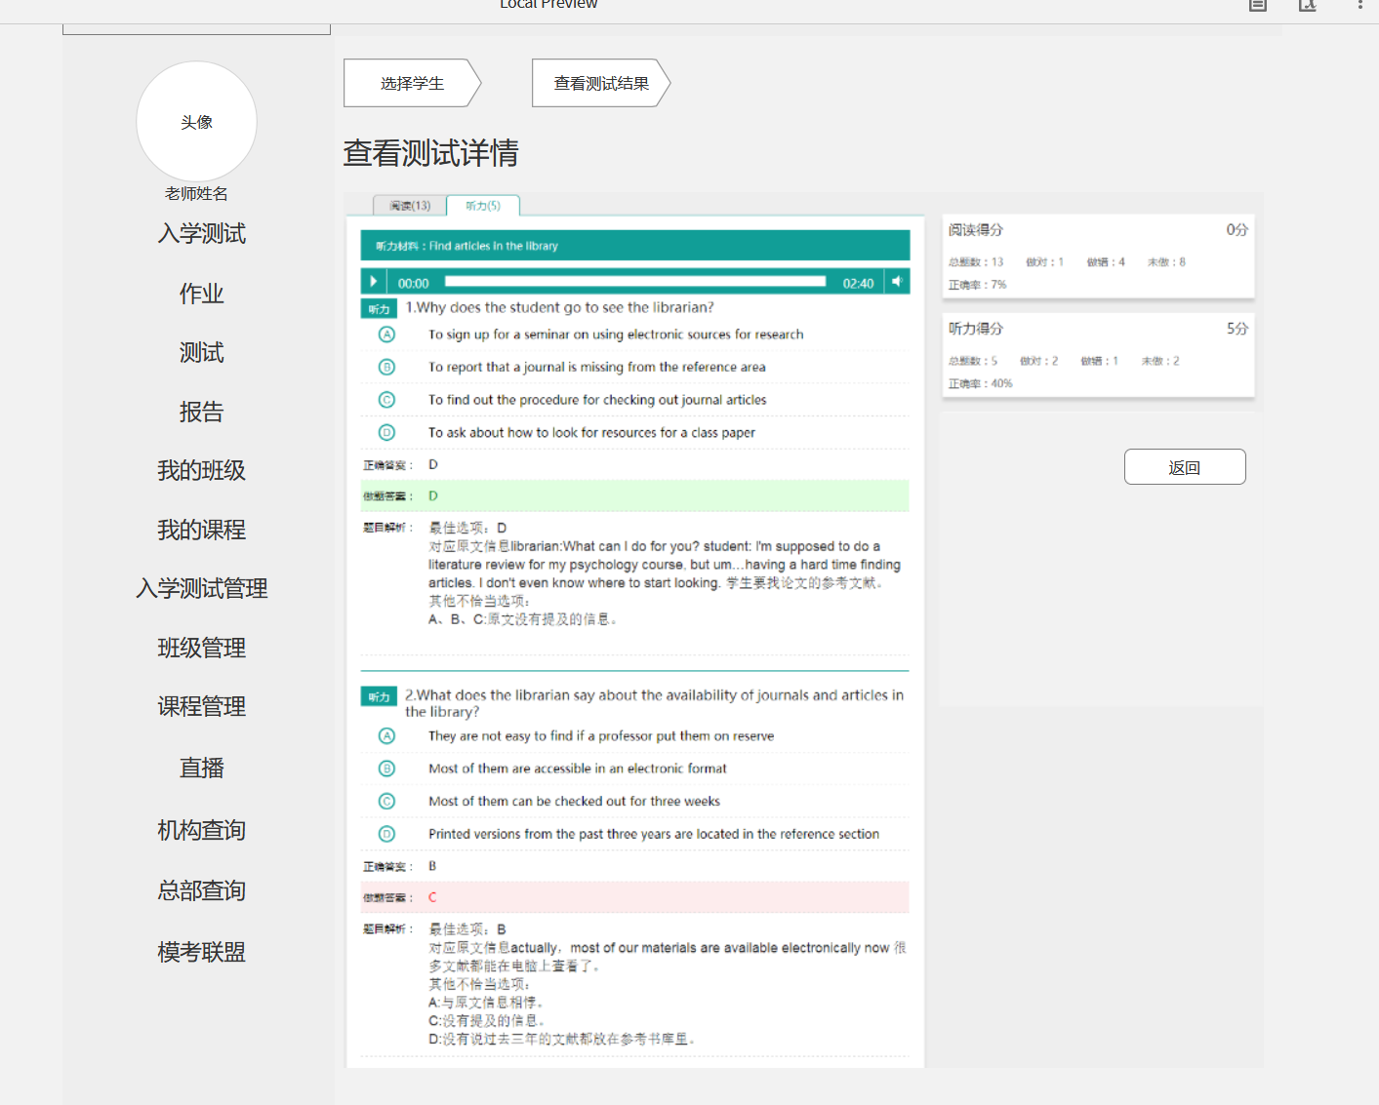The width and height of the screenshot is (1379, 1105).
Task: Click the green 做题答案 D row
Action: [x=635, y=495]
